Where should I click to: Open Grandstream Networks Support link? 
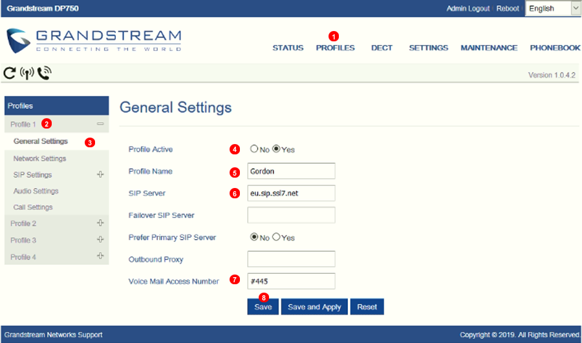tap(54, 335)
